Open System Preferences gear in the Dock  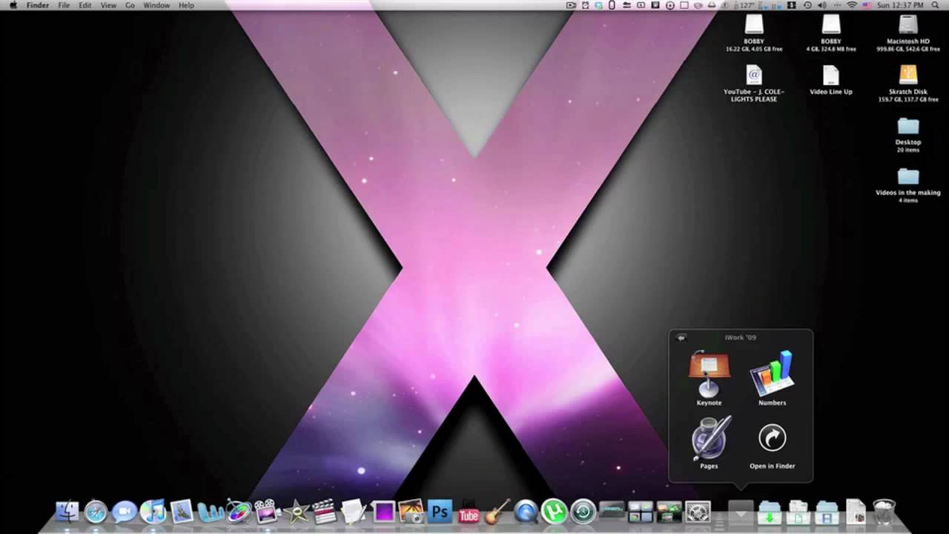(x=698, y=512)
